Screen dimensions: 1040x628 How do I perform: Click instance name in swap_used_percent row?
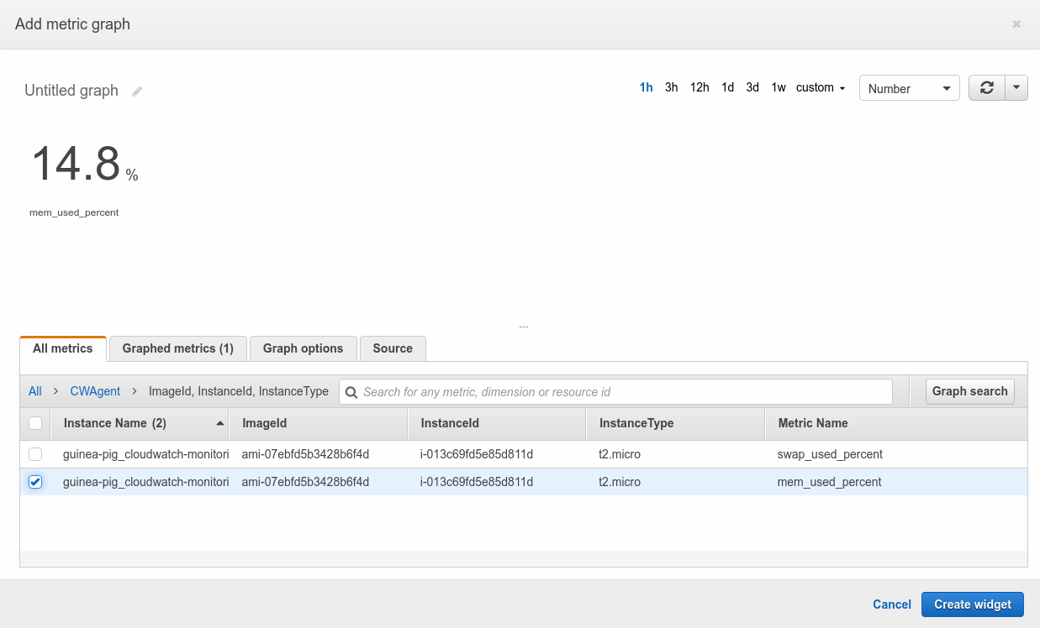[x=145, y=454]
